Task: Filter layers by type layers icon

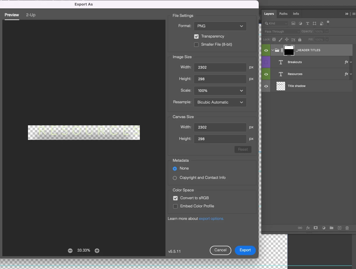Action: 307,23
